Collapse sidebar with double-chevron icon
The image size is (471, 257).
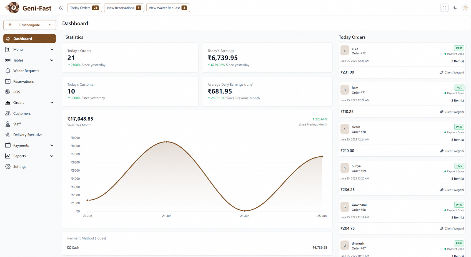pos(61,8)
